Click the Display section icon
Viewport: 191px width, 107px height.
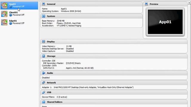click(x=44, y=42)
